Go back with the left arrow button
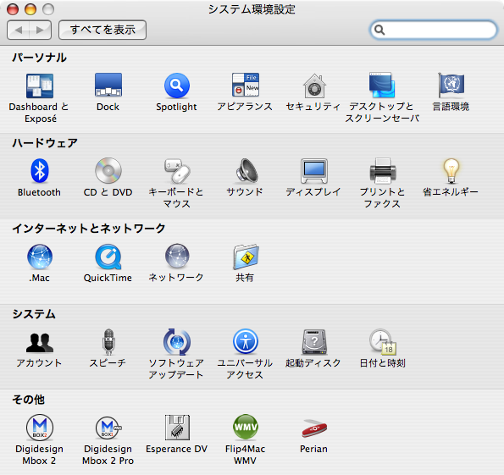504x475 pixels. click(x=18, y=30)
